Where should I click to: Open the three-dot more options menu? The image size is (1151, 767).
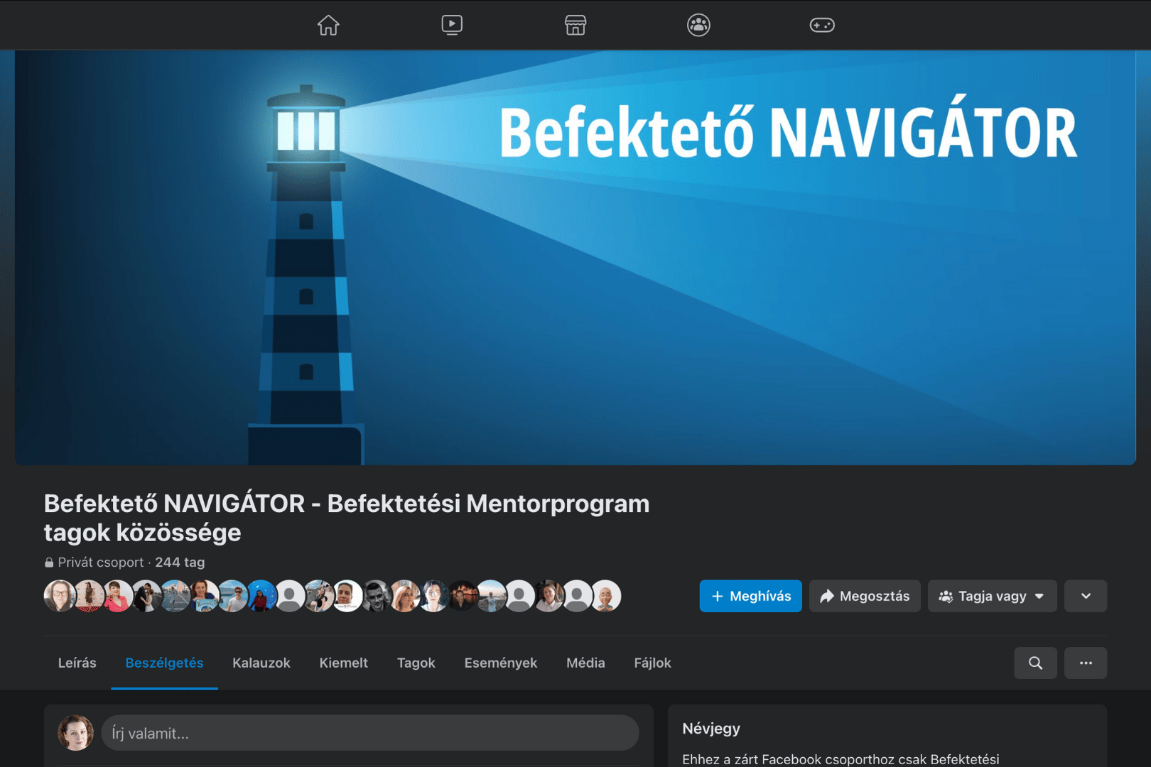(1086, 663)
